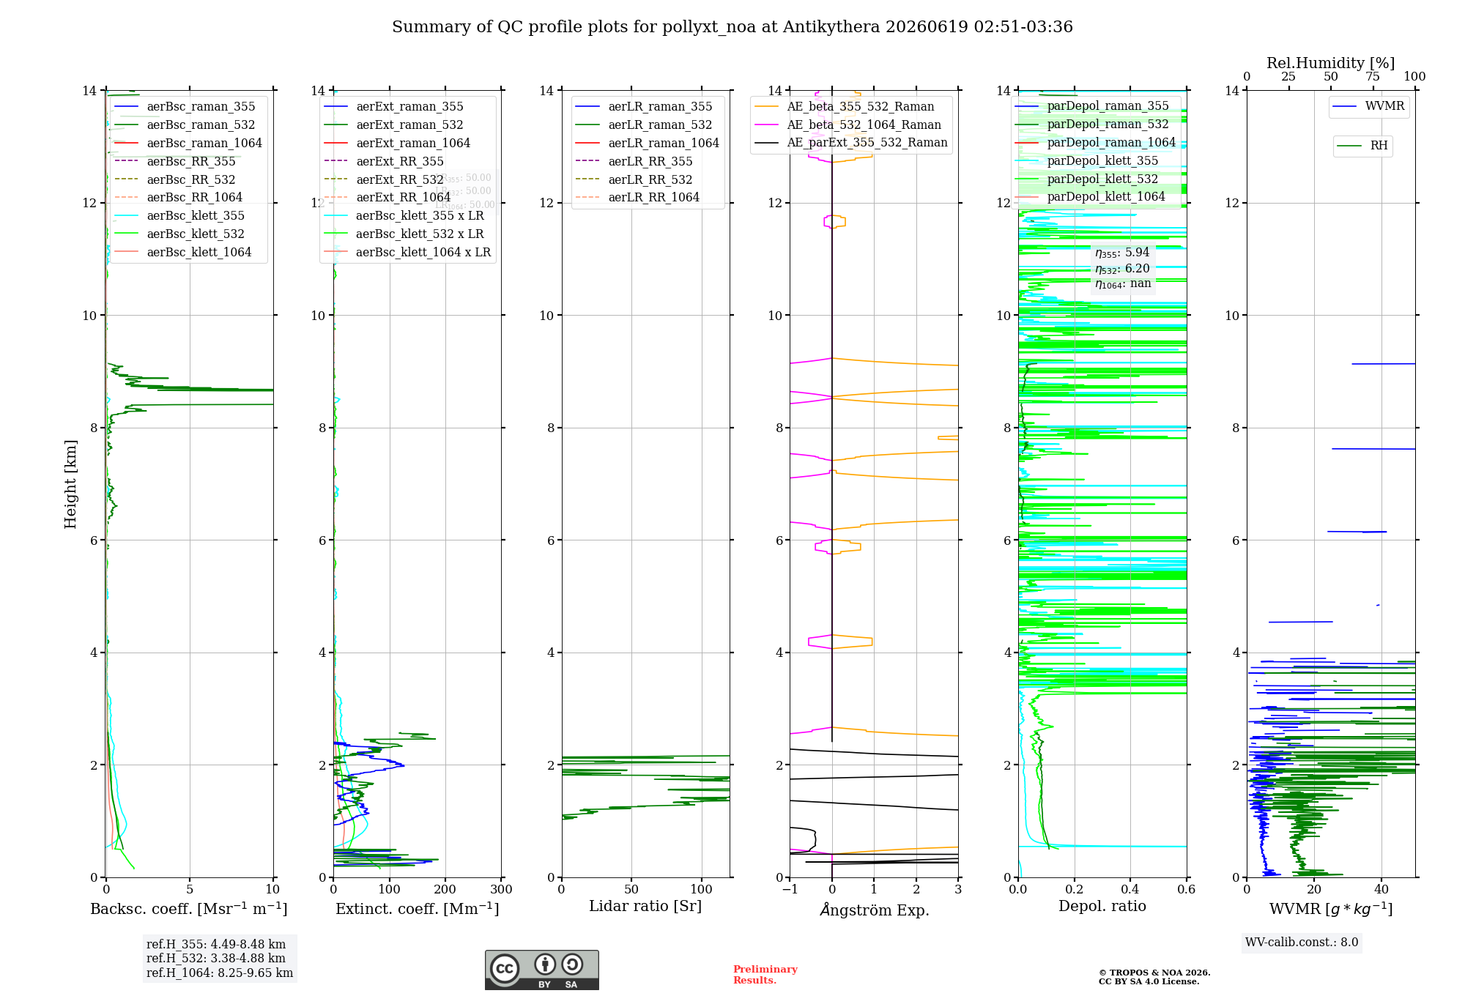Select legend entry aerBsc_klett_355 x LR

(404, 216)
